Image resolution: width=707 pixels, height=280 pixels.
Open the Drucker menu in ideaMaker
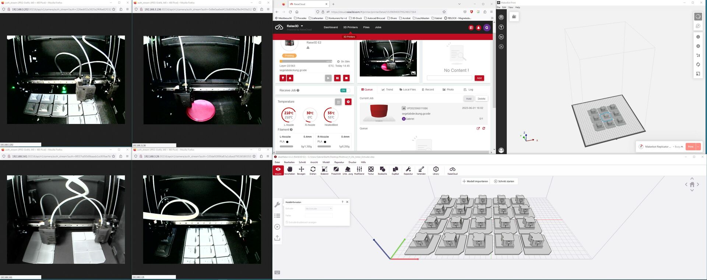pos(352,162)
